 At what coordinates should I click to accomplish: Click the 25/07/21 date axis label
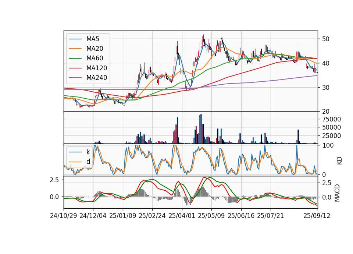click(270, 216)
